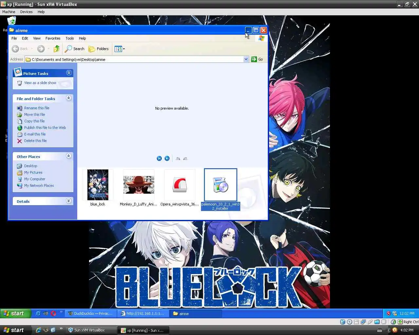Open the Favorites menu
The width and height of the screenshot is (419, 335).
[x=53, y=38]
